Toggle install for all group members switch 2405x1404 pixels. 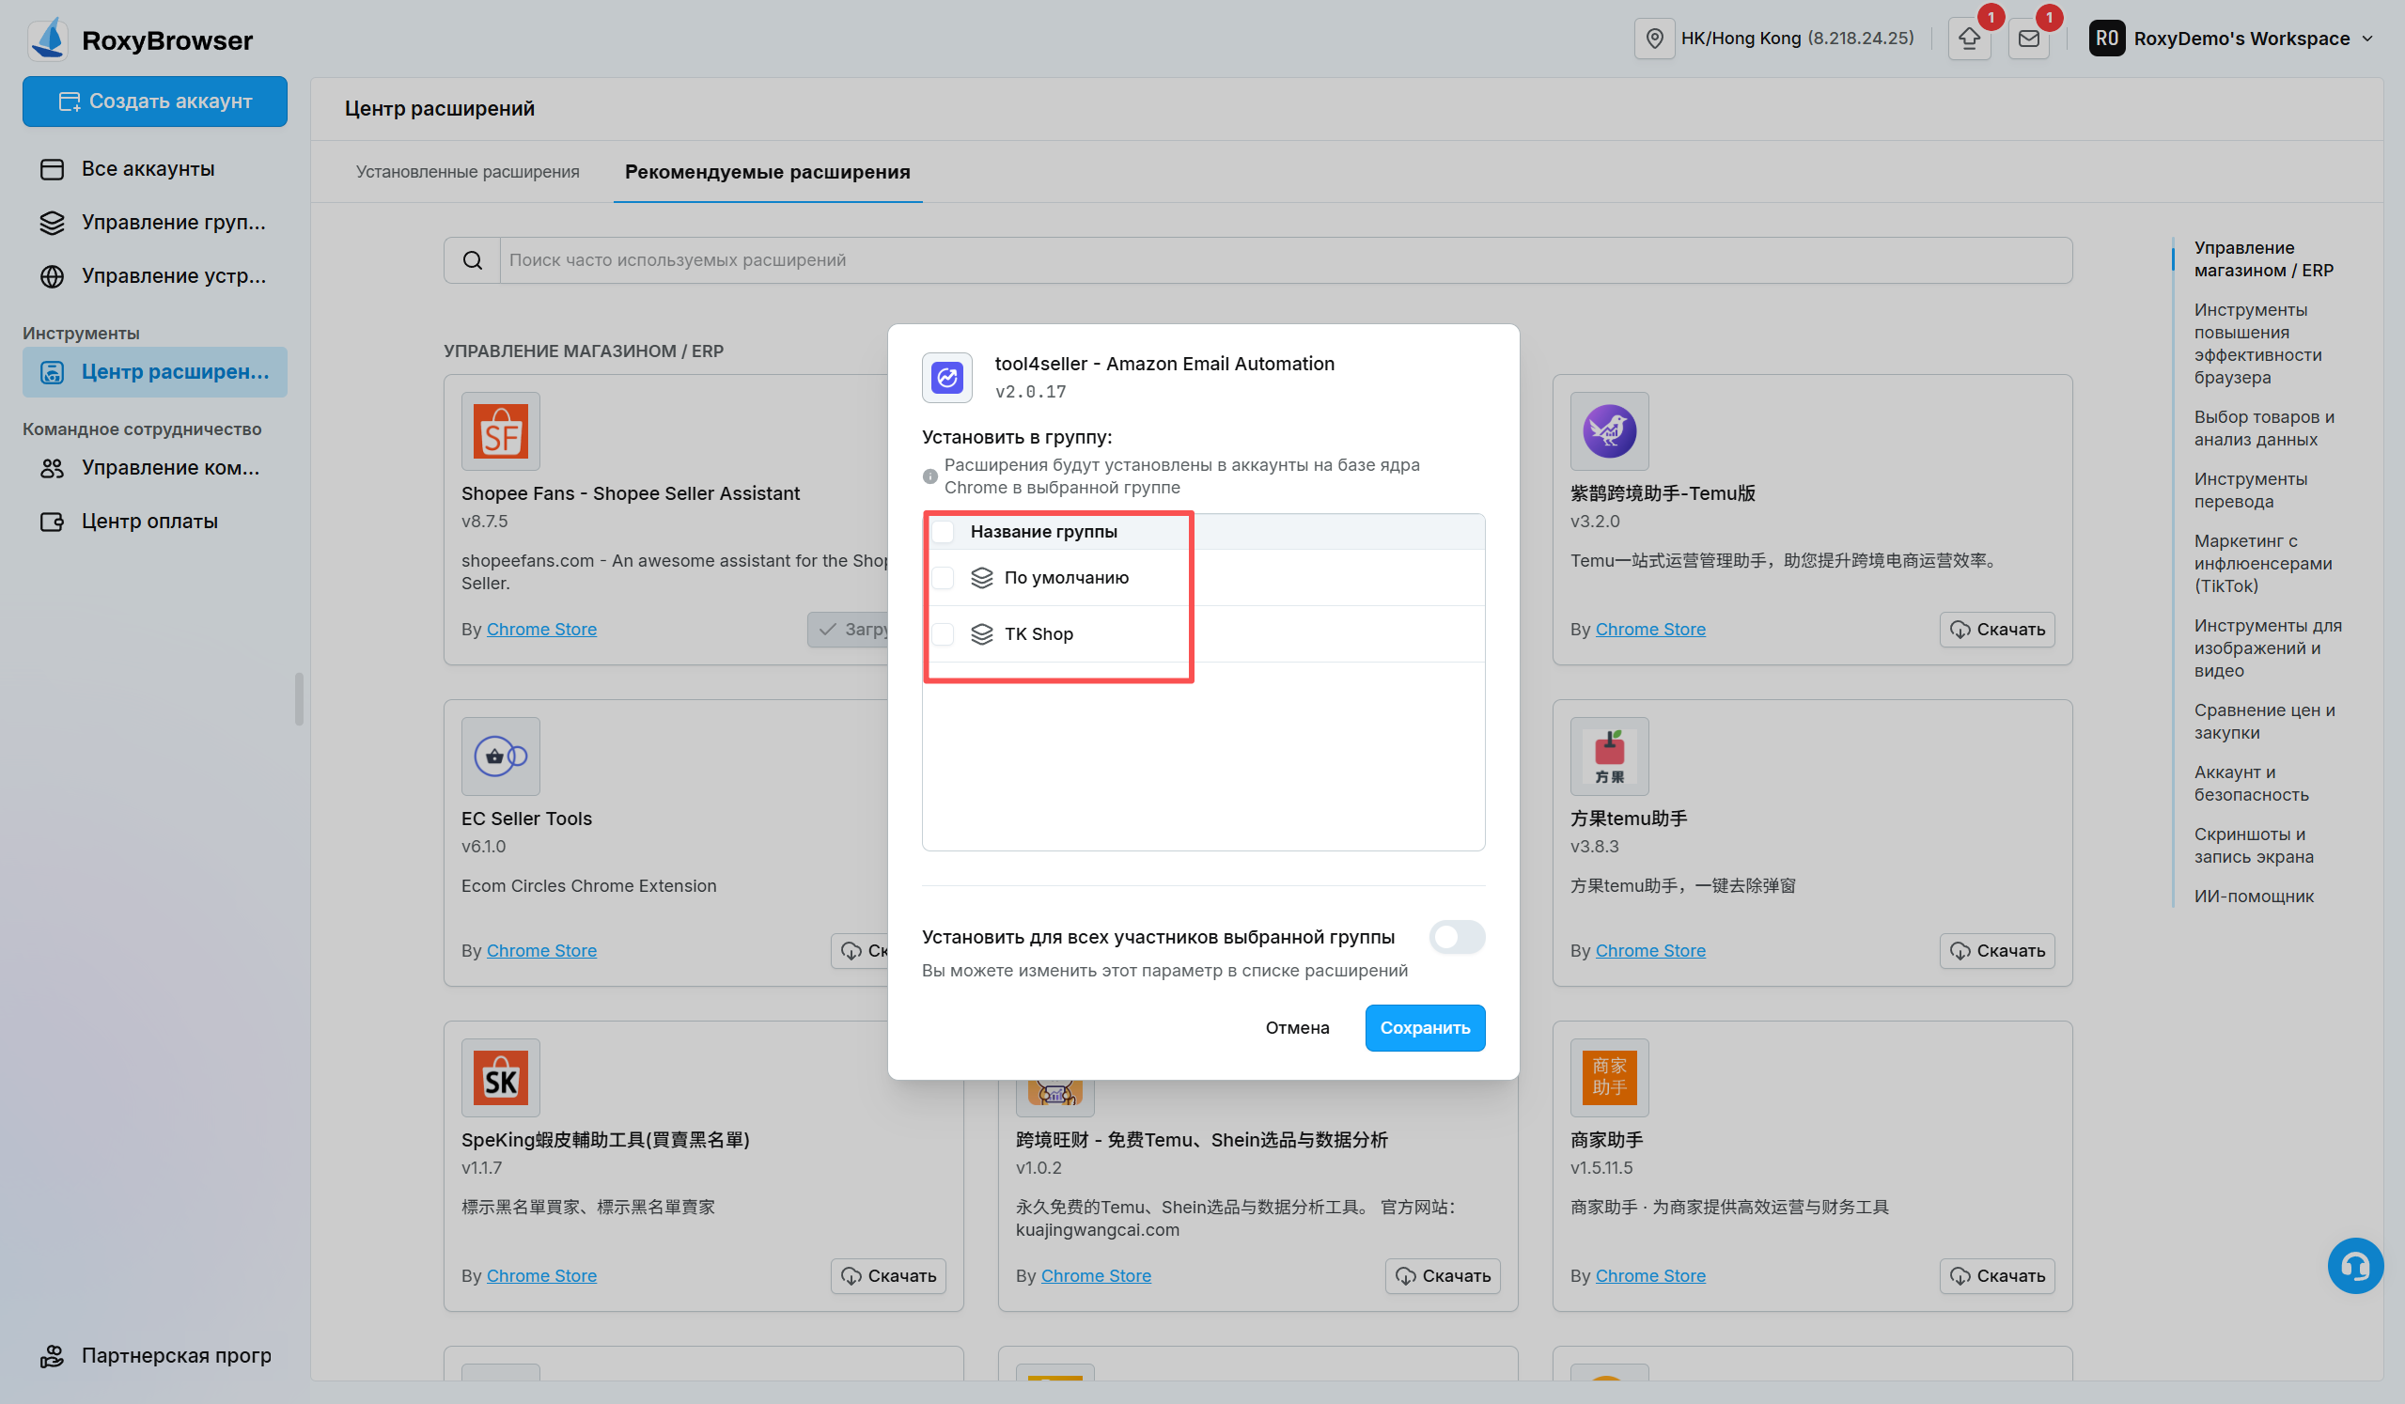[x=1457, y=937]
